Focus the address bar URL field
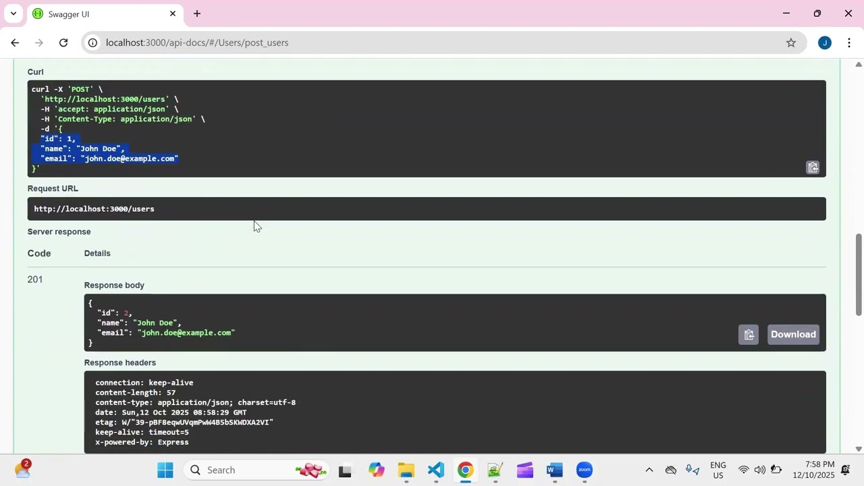Viewport: 864px width, 486px height. click(439, 43)
